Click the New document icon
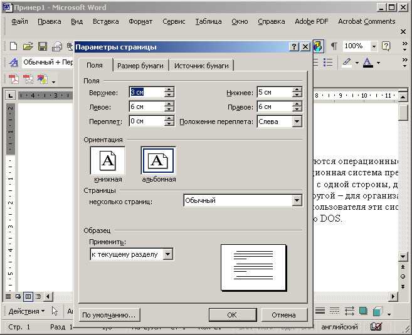This screenshot has width=412, height=335. pos(13,46)
